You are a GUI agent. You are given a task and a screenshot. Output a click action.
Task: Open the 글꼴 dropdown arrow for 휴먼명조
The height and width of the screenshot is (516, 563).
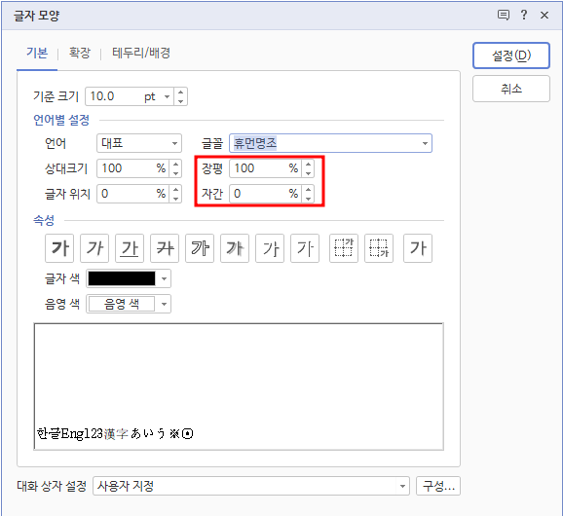click(425, 143)
